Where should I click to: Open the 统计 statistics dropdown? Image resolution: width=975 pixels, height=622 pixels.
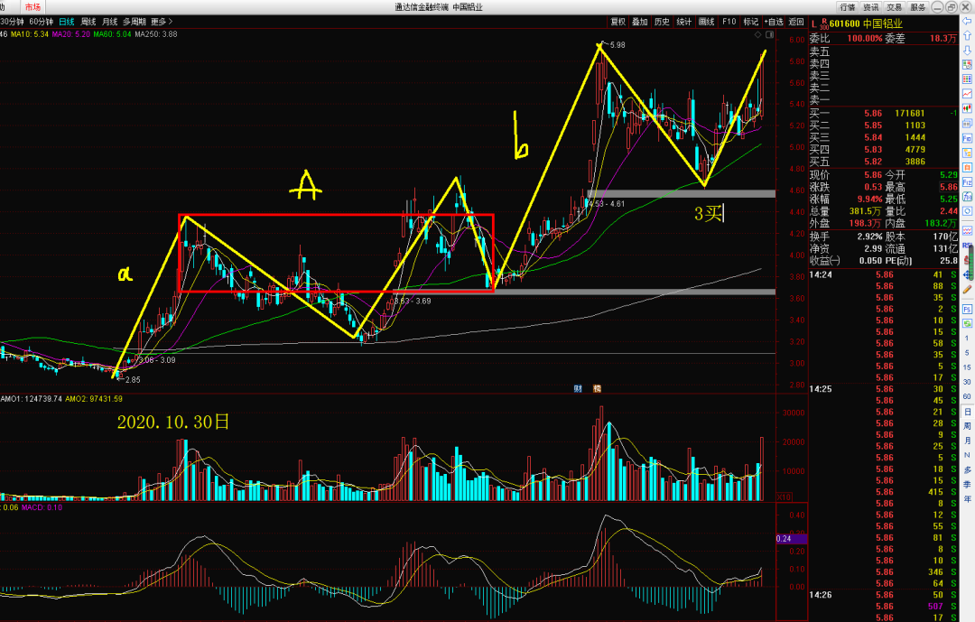click(684, 22)
